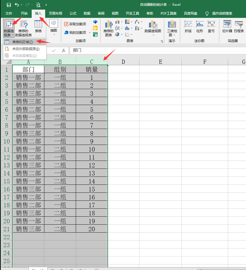
Task: Open 推荐的图表 recommended charts
Action: pos(108,28)
